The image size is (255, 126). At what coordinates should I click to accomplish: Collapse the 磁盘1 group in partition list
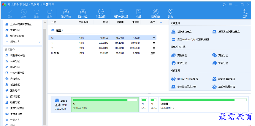(53, 30)
